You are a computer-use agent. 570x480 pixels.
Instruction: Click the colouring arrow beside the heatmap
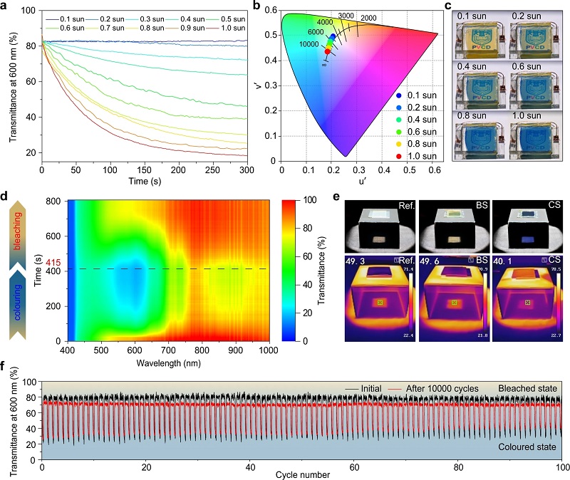(x=19, y=305)
